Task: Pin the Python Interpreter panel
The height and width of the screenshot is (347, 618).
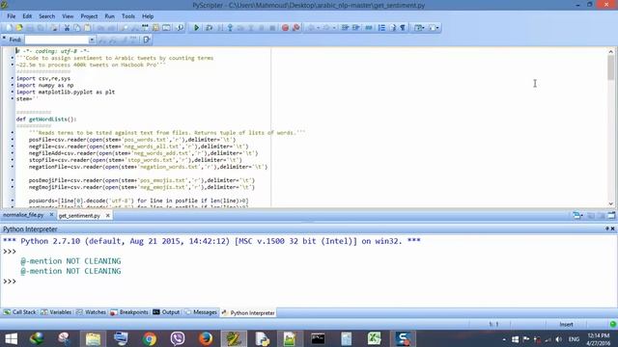Action: pos(607,228)
